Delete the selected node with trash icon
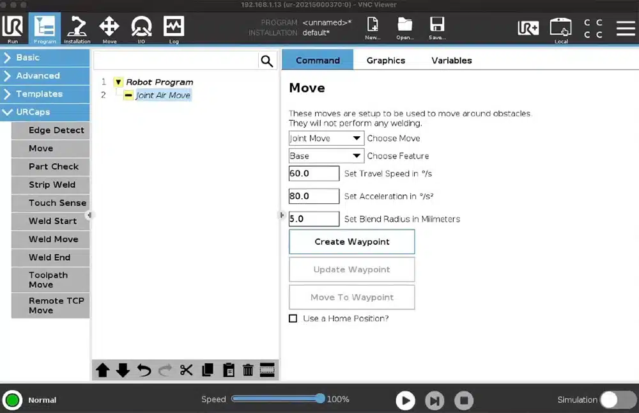Screen dimensions: 639x413 pyautogui.click(x=248, y=370)
